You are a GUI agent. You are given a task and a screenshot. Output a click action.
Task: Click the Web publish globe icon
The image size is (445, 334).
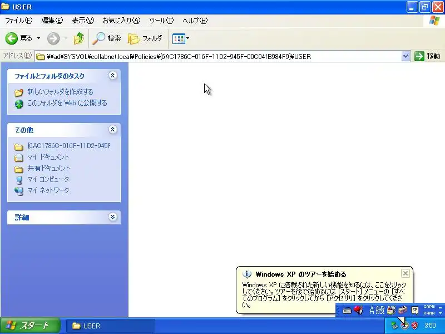pyautogui.click(x=19, y=104)
